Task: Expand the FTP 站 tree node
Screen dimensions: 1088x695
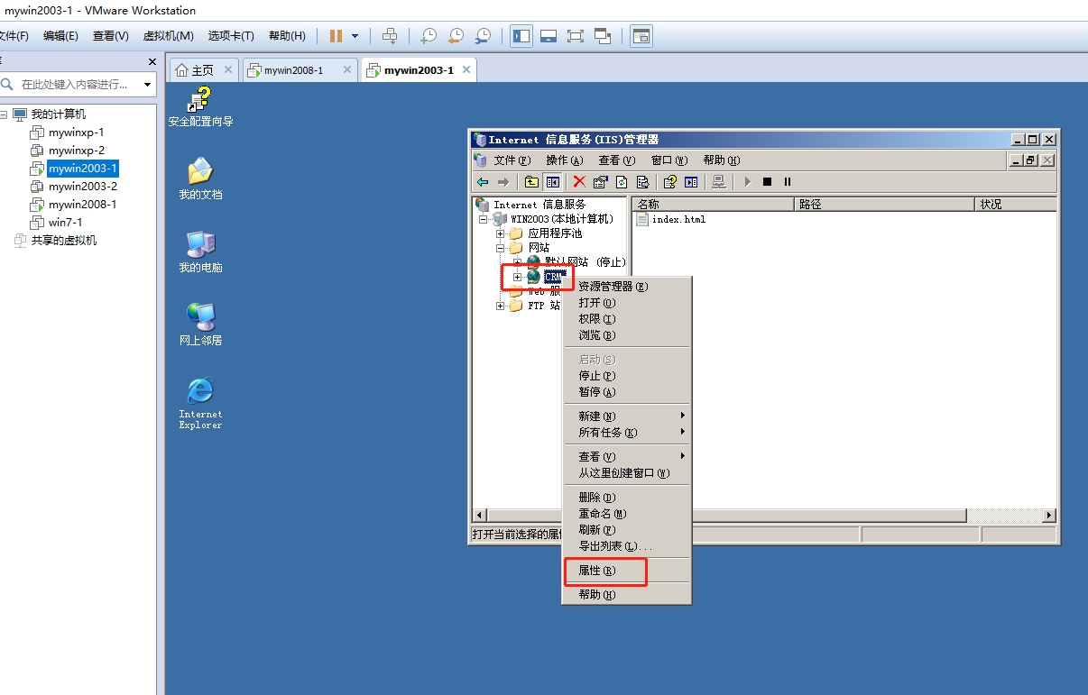Action: pos(501,306)
